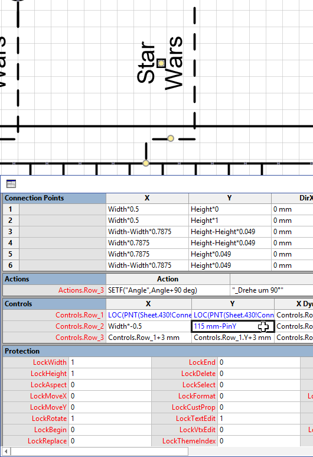The width and height of the screenshot is (313, 457).
Task: Click the Action column header
Action: 168,279
